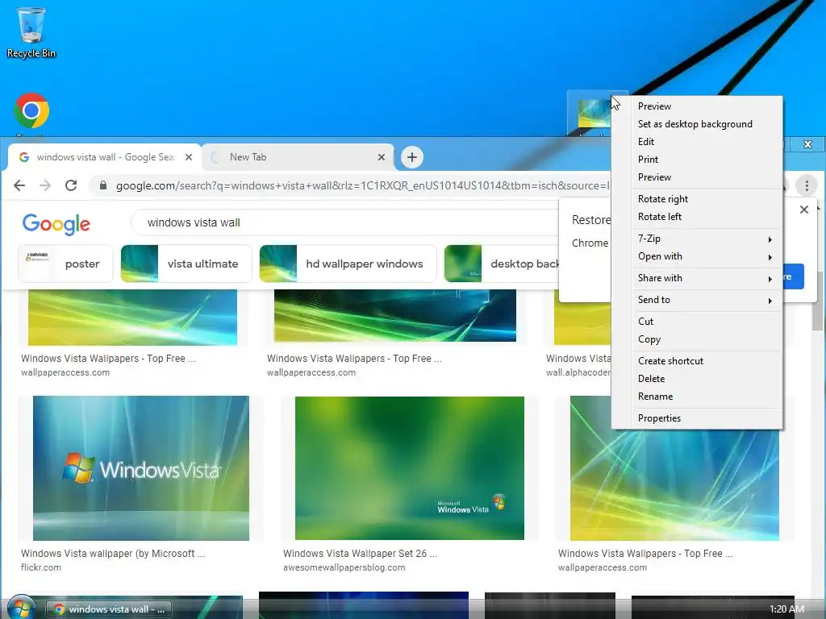Reload the Google search page
826x619 pixels.
(x=71, y=185)
